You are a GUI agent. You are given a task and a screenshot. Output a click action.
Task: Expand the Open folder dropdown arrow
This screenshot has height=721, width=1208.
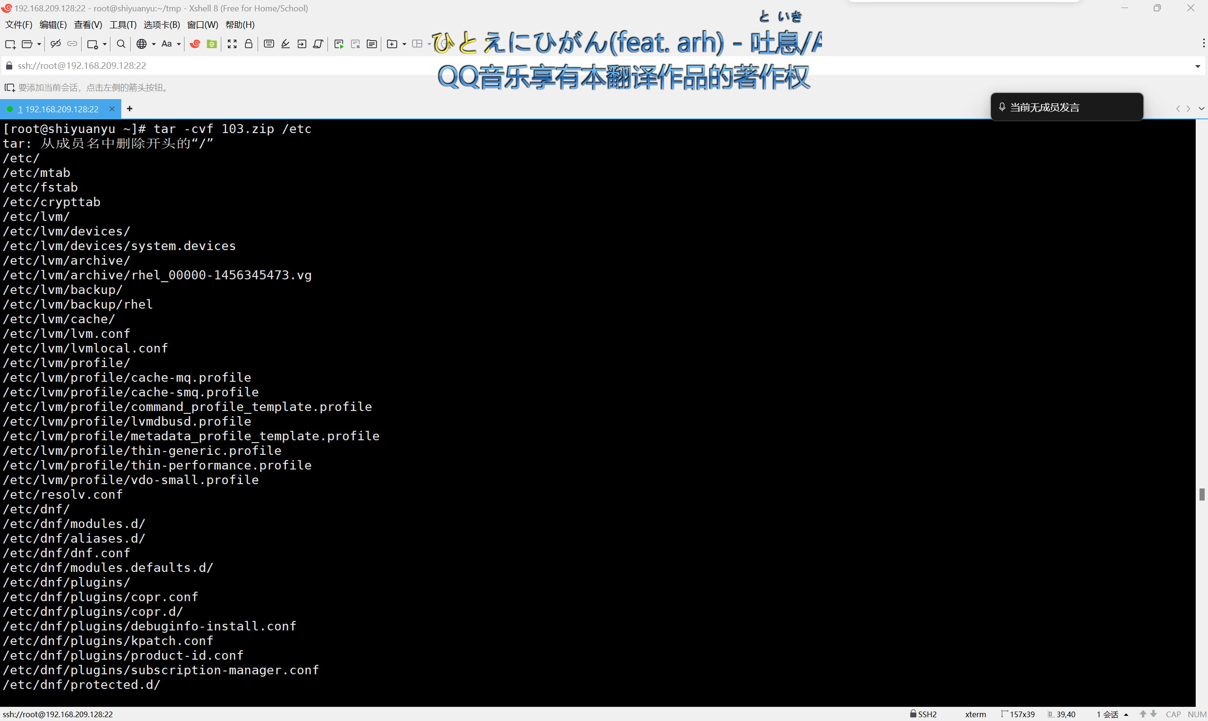coord(39,44)
